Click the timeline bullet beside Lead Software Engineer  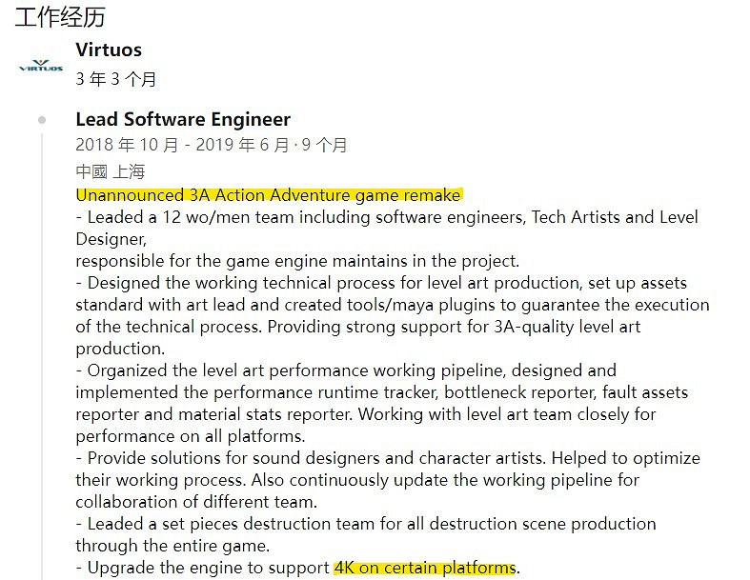pyautogui.click(x=41, y=120)
